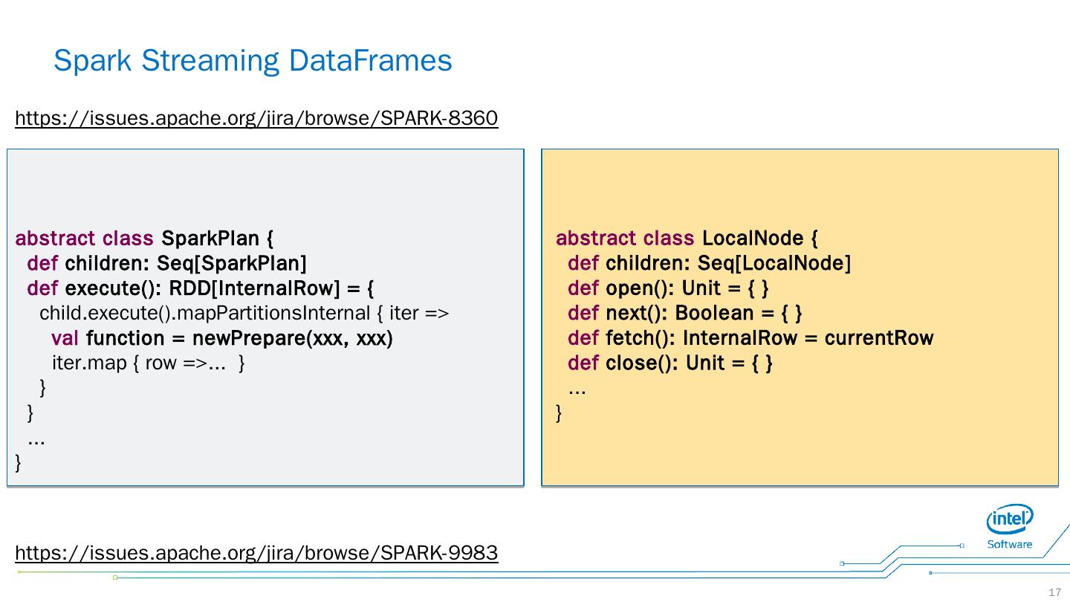Click the def children: Seq[SparkPlan] line
The width and height of the screenshot is (1070, 602).
click(166, 263)
